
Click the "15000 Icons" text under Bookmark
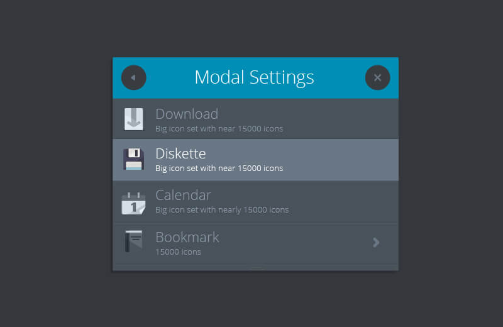[x=178, y=252]
